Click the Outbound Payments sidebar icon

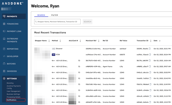click(x=4, y=39)
